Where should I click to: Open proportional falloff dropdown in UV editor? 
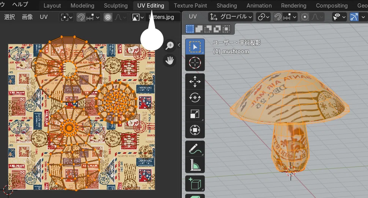(x=120, y=17)
